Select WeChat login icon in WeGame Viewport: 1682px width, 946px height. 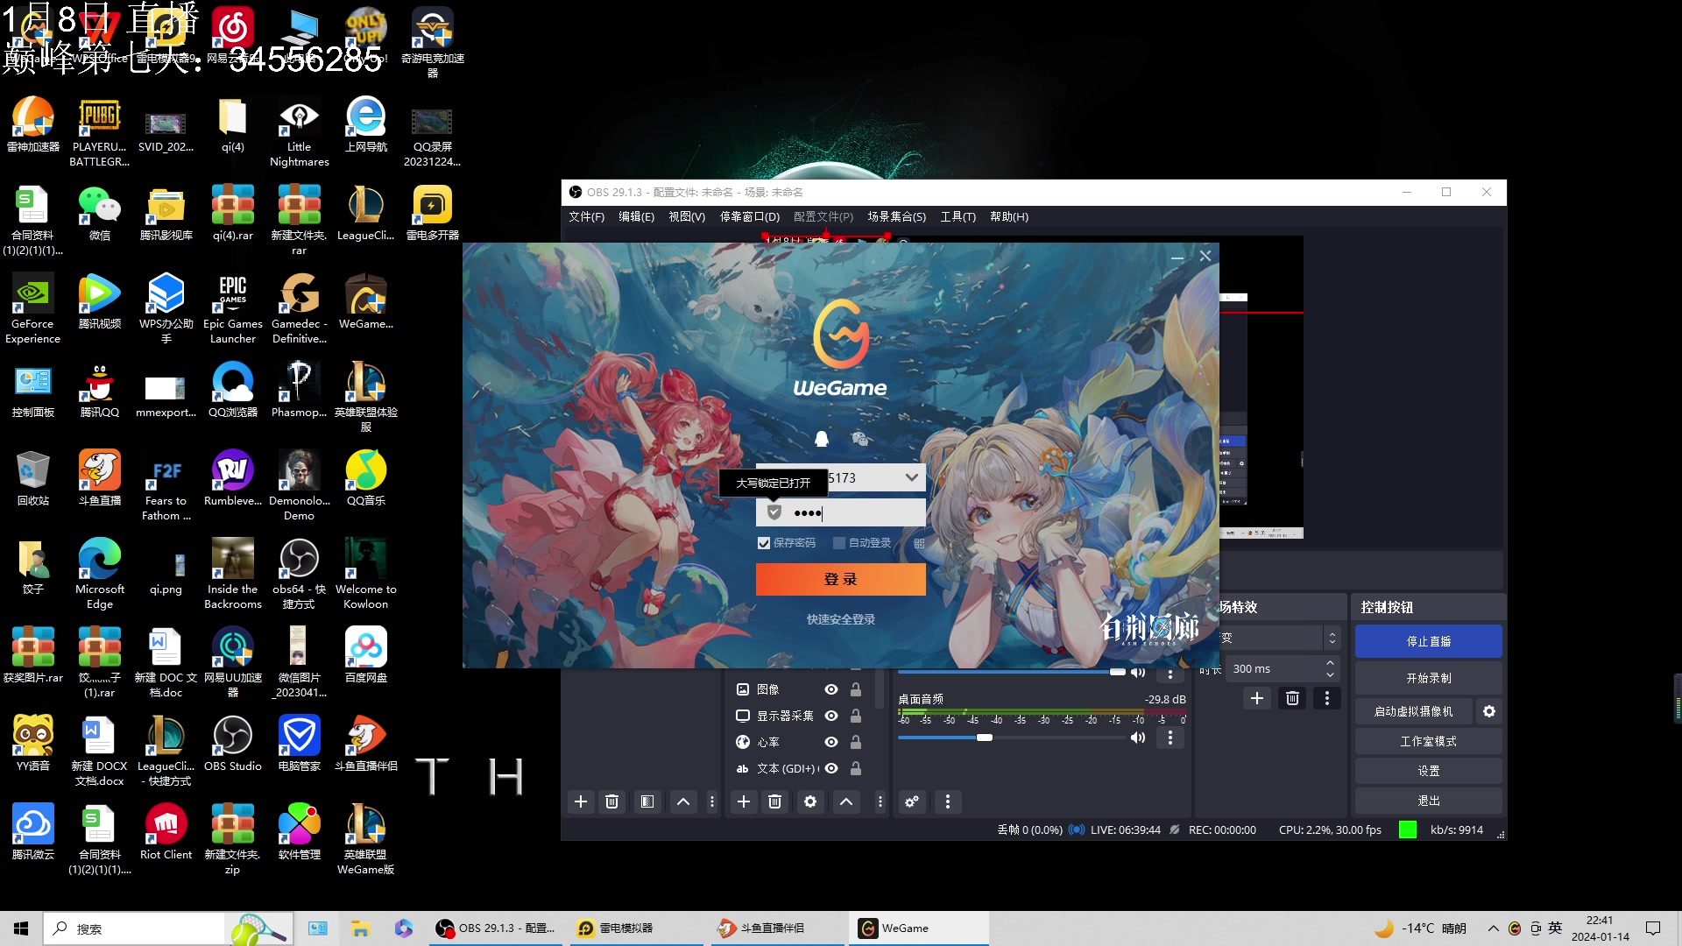point(860,439)
